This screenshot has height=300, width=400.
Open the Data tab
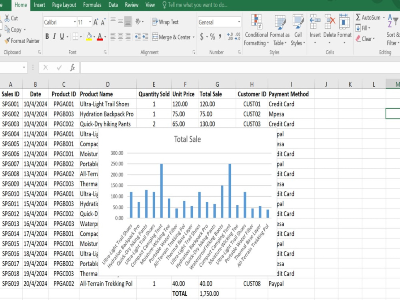pyautogui.click(x=113, y=5)
